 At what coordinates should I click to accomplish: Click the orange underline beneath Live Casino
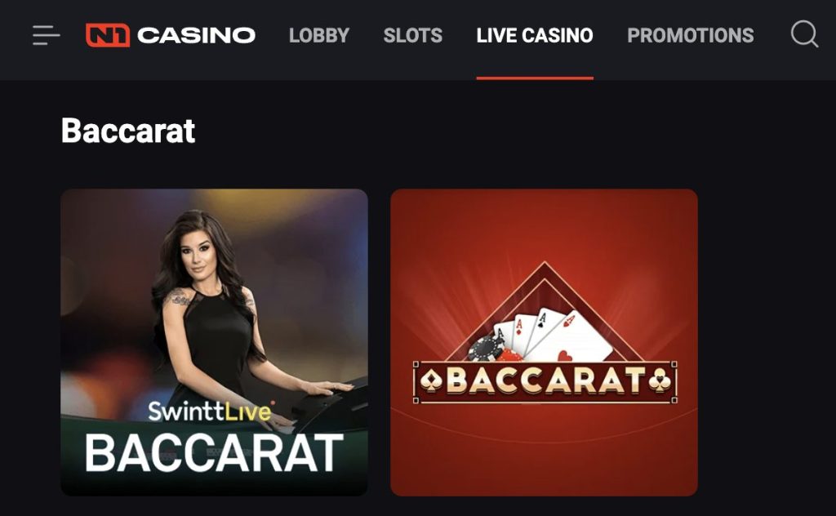point(535,78)
